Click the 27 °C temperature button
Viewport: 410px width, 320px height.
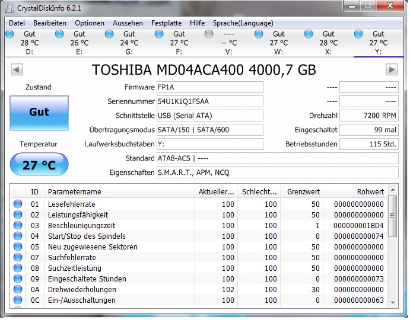pos(39,164)
